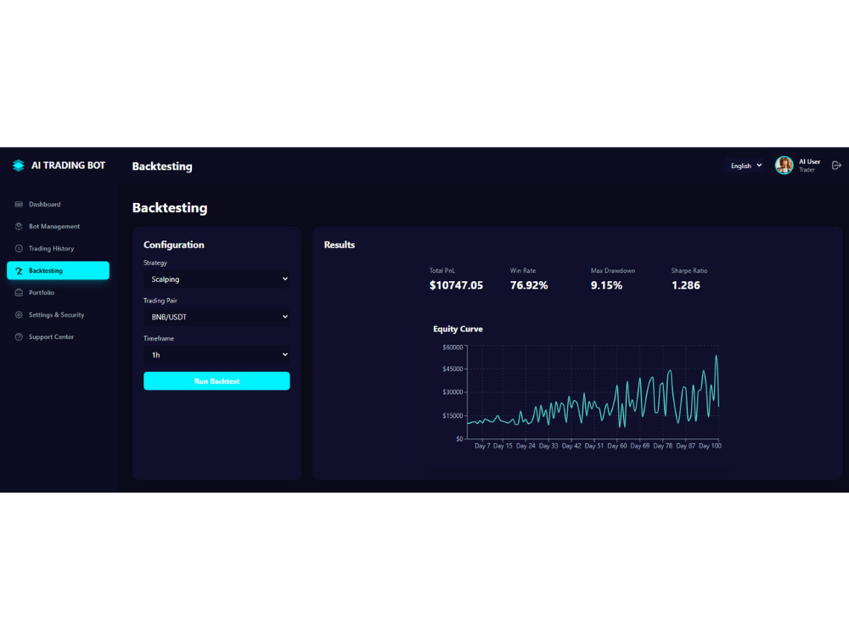Open the English language selector
Image resolution: width=849 pixels, height=637 pixels.
(x=745, y=166)
